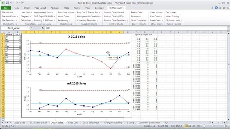Click the fx insert function icon
Image resolution: width=230 pixels, height=129 pixels.
coord(42,28)
